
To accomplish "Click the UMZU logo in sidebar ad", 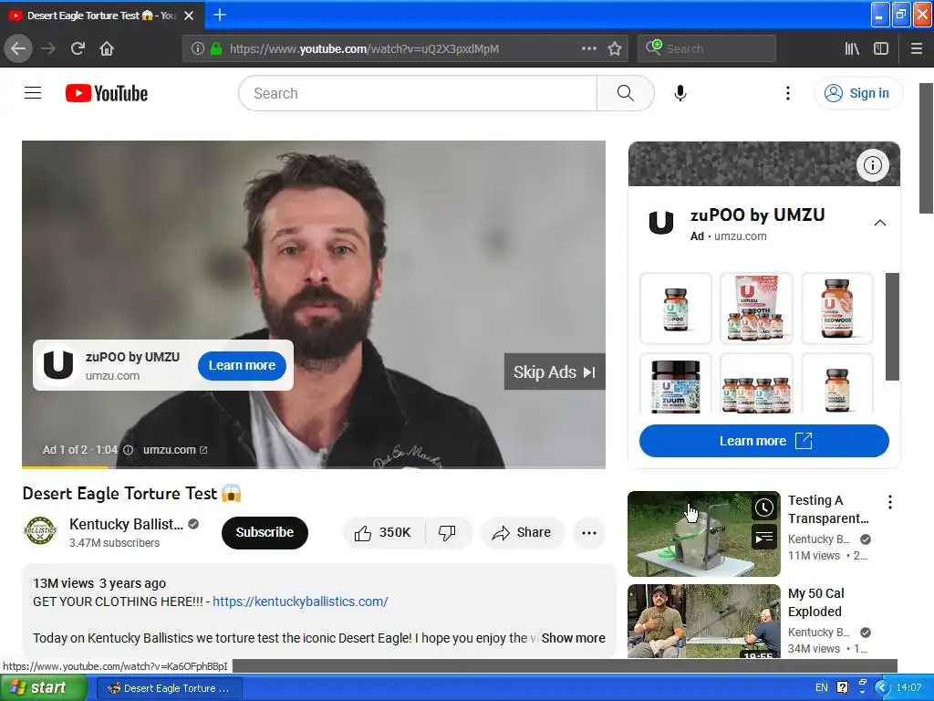I will point(660,223).
